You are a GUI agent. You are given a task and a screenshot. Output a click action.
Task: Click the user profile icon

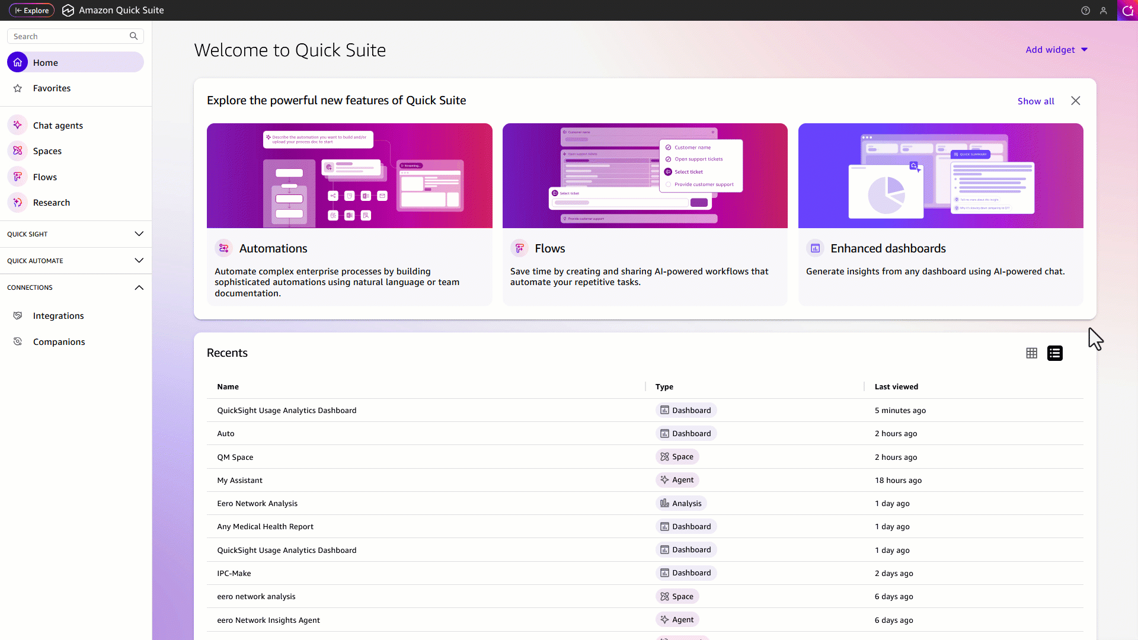coord(1104,11)
